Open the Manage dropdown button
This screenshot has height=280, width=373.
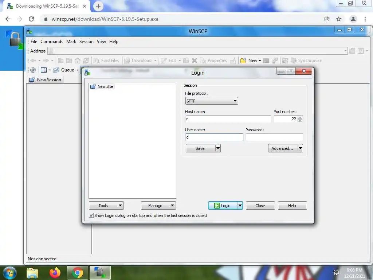(x=158, y=206)
